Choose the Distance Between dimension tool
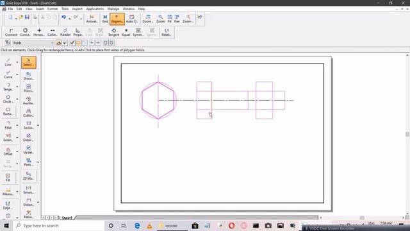The height and width of the screenshot is (231, 410). (x=28, y=202)
